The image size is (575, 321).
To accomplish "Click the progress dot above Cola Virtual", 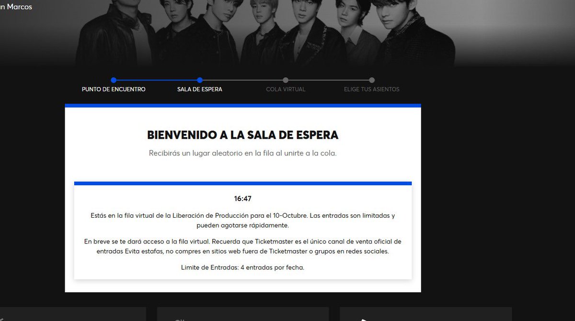I will 286,80.
